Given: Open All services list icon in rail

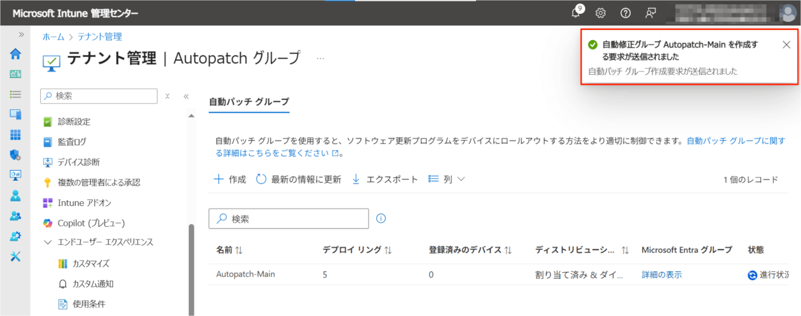Looking at the screenshot, I should (15, 95).
